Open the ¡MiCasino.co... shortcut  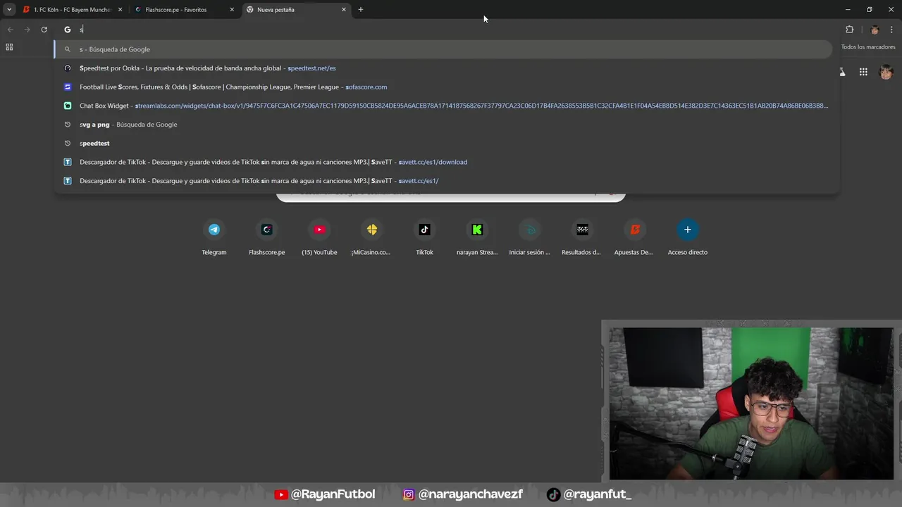click(371, 237)
